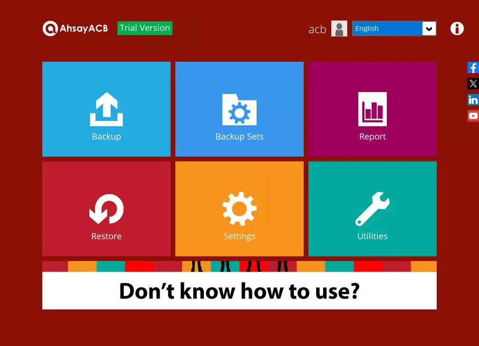Open the Facebook social link icon
The width and height of the screenshot is (479, 346).
pos(473,67)
